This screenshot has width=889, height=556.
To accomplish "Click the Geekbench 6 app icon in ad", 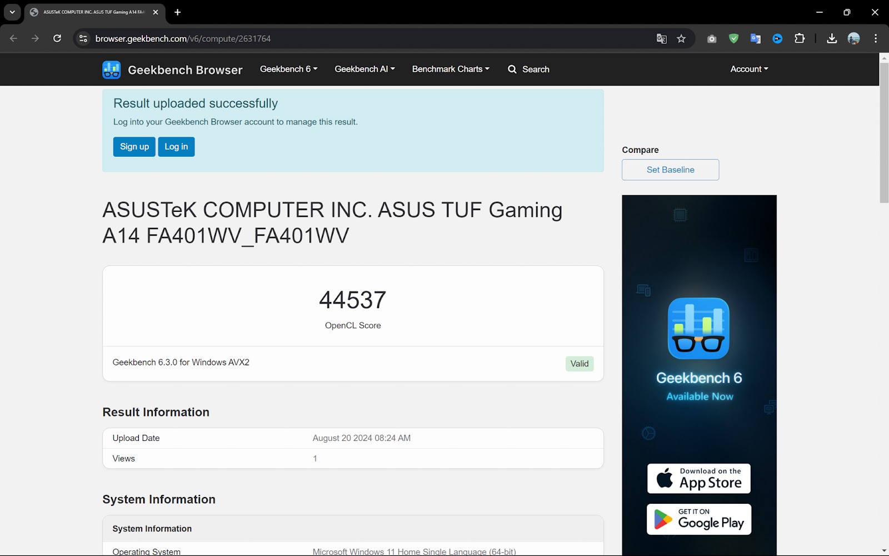I will [698, 328].
